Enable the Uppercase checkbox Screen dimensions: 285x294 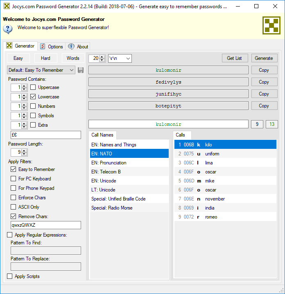click(x=33, y=87)
